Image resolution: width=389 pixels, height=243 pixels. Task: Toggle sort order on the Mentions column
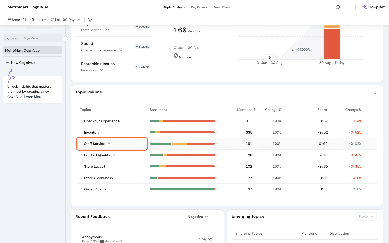pos(246,110)
